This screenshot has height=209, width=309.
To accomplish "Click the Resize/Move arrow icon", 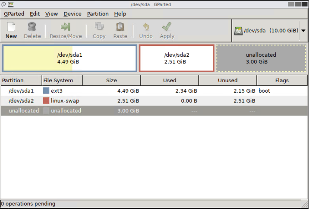I will pos(66,27).
